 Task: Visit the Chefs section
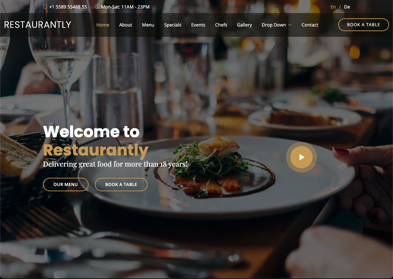coord(221,25)
